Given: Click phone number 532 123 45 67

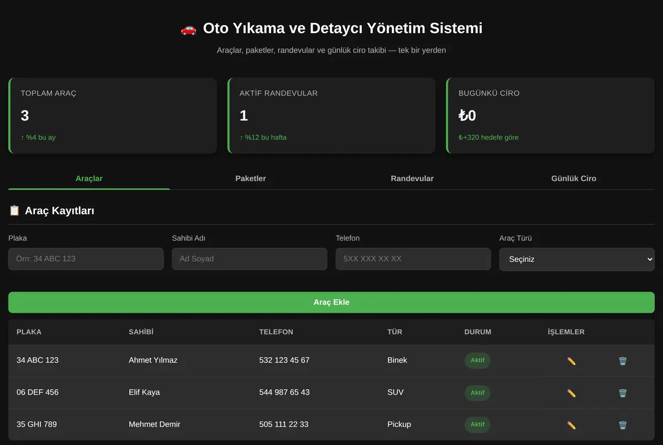Looking at the screenshot, I should [x=285, y=360].
